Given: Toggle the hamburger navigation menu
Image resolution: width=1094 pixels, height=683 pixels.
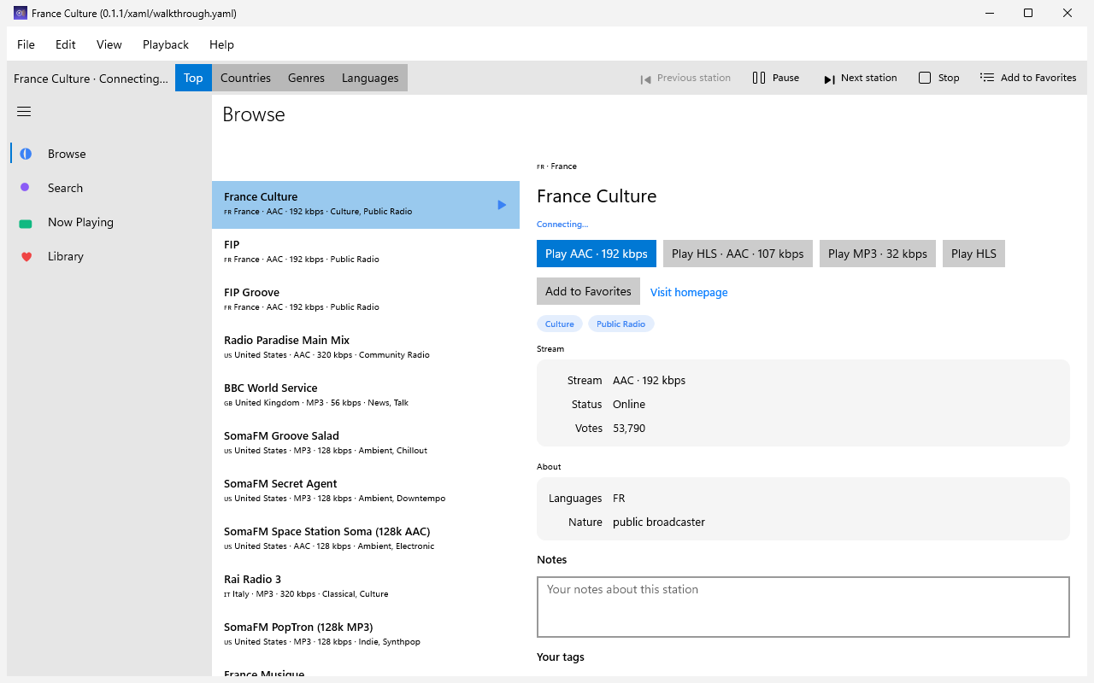Looking at the screenshot, I should [x=24, y=112].
